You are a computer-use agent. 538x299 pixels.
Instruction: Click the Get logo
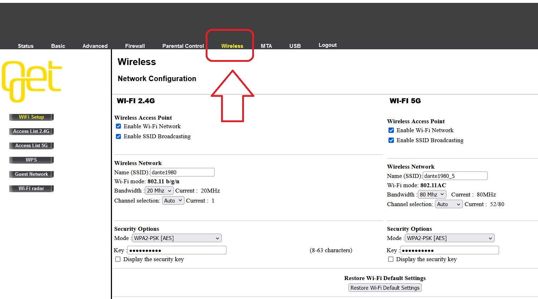[32, 81]
